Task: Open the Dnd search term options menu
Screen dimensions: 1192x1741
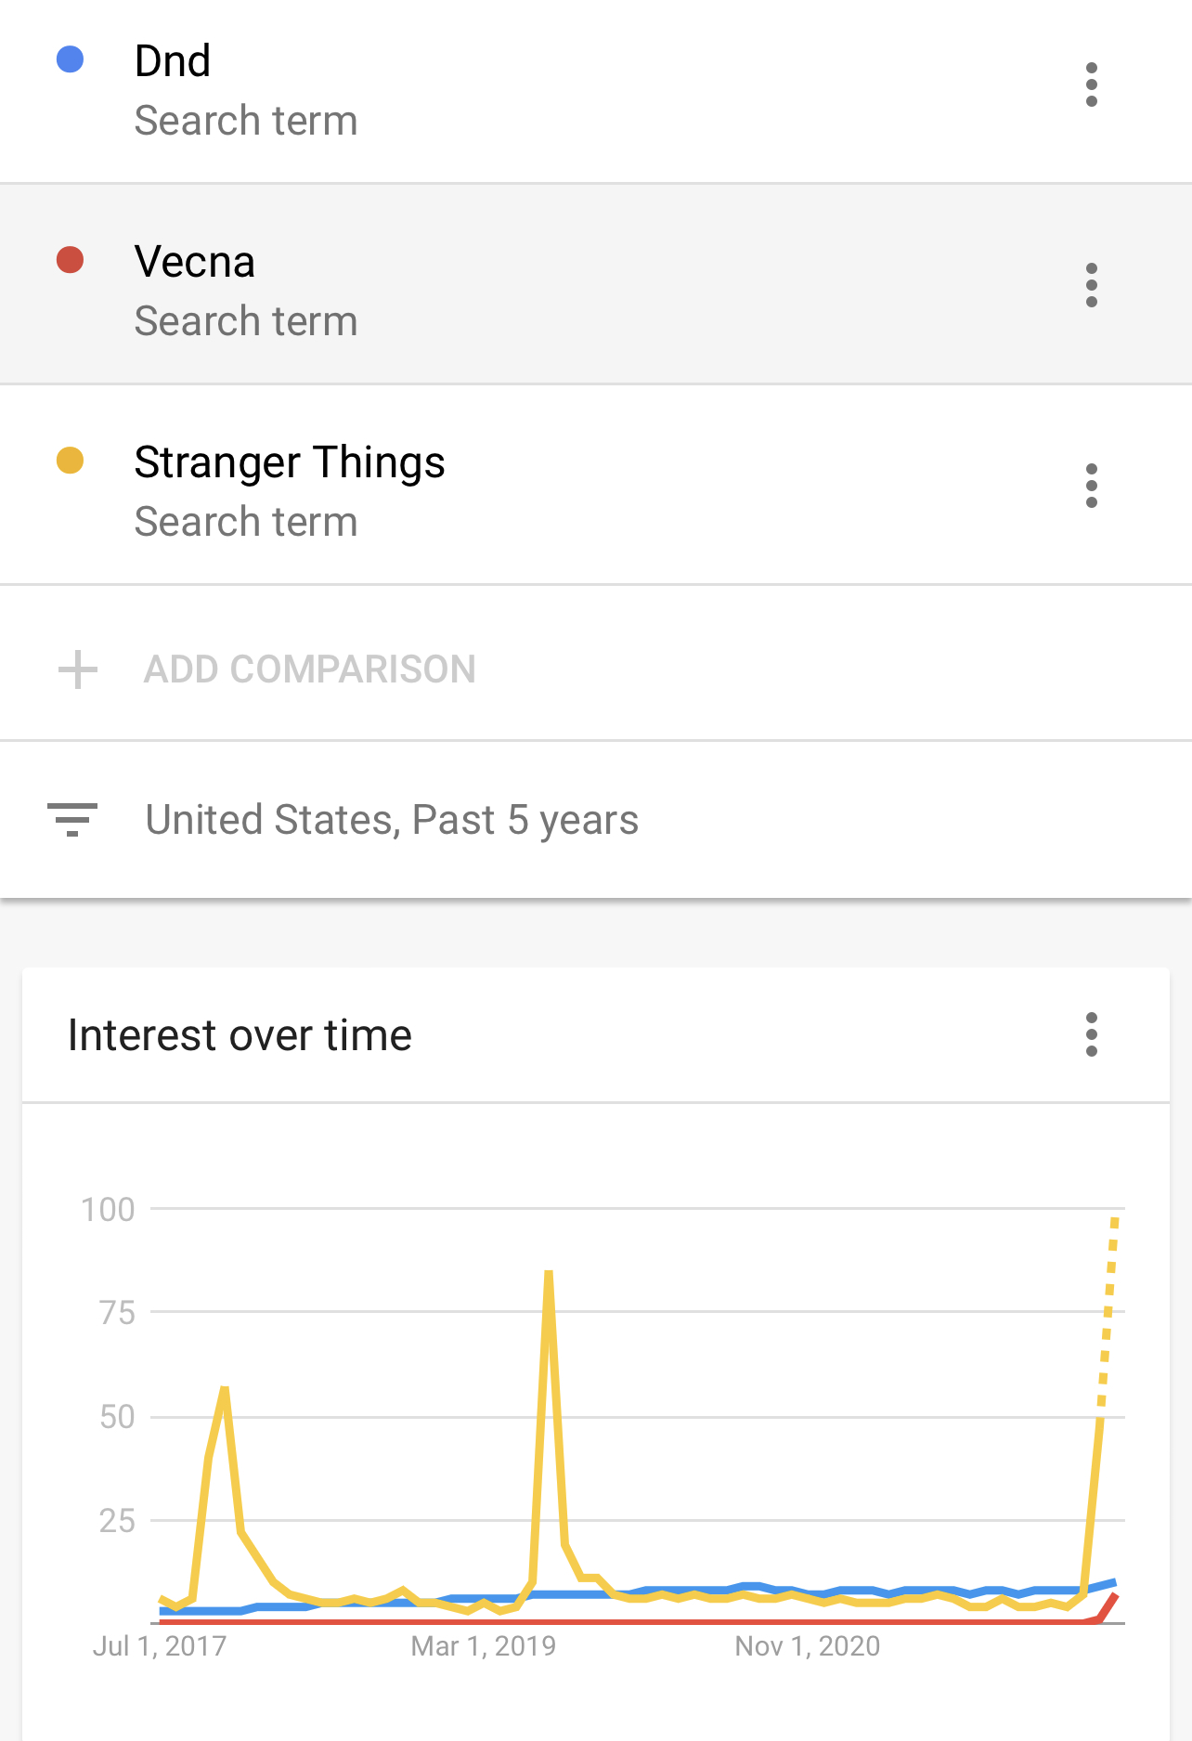Action: [x=1091, y=85]
